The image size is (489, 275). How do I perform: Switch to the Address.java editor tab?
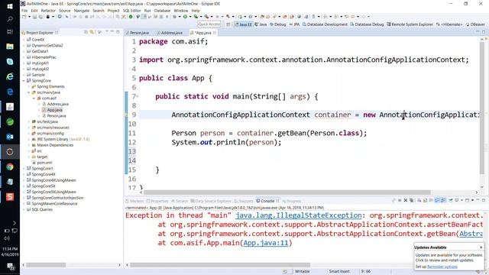tap(170, 33)
